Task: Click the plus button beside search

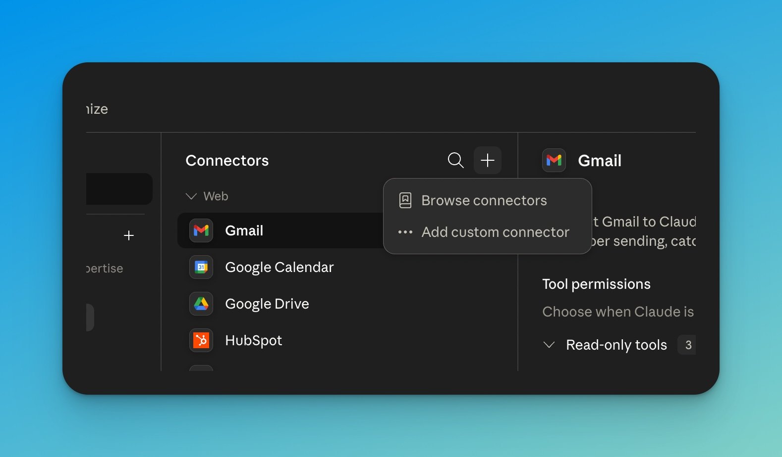Action: click(x=488, y=160)
